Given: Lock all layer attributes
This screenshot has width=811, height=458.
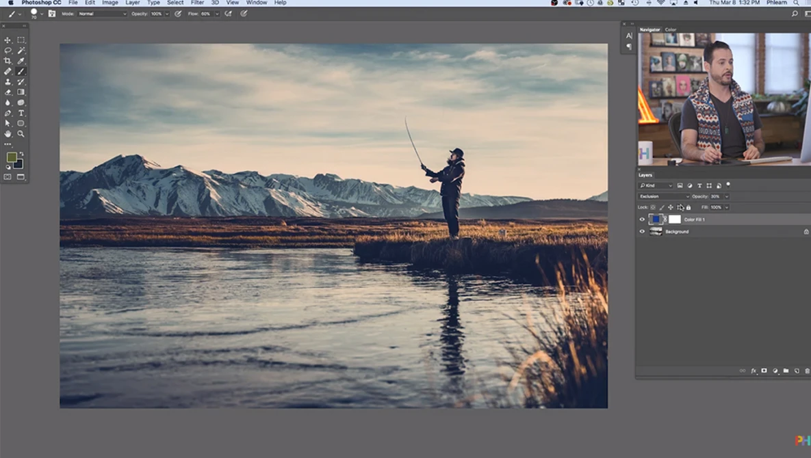Looking at the screenshot, I should coord(688,207).
